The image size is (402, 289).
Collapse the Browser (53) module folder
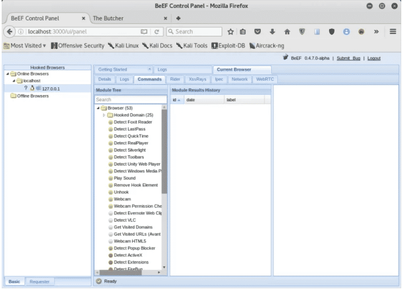coord(98,108)
